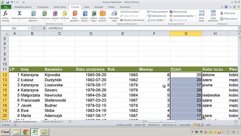Open Wstaw funkcję dialog
241x136 pixels.
(x=5, y=16)
